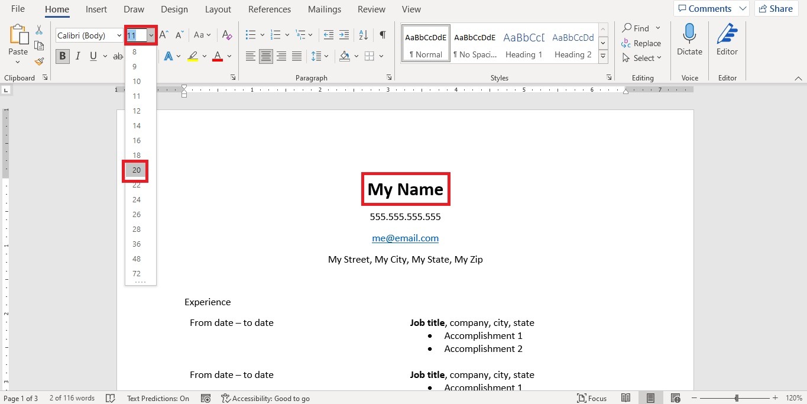Switch to Web Layout view
The image size is (807, 404).
coord(675,398)
